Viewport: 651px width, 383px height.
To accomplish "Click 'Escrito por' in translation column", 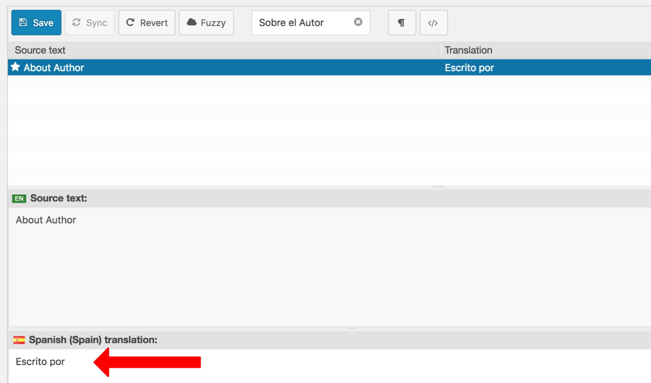I will tap(469, 68).
